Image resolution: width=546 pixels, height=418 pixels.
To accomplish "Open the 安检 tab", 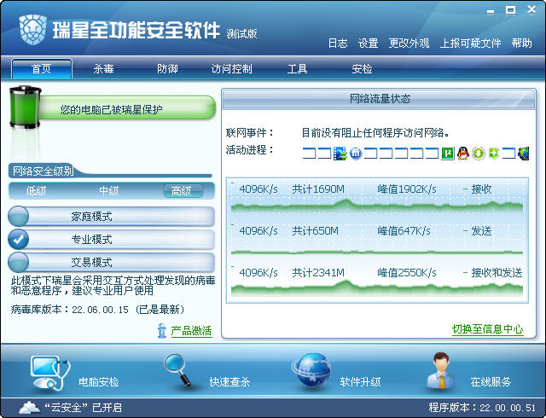I will point(362,68).
